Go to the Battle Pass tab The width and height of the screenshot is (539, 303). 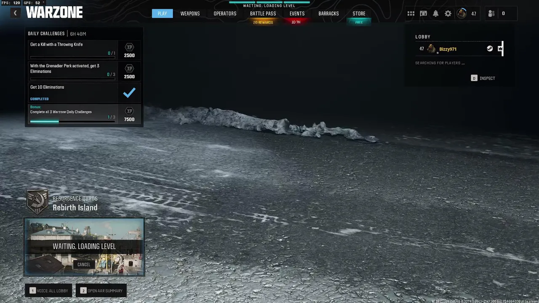coord(263,13)
